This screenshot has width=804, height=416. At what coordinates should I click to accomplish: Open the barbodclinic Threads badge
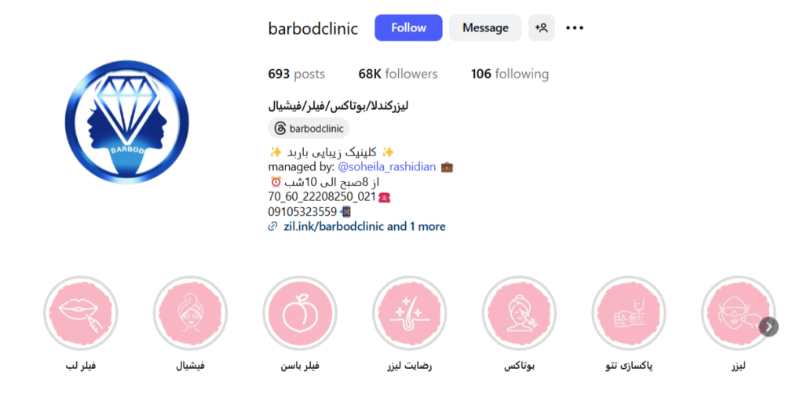[309, 129]
